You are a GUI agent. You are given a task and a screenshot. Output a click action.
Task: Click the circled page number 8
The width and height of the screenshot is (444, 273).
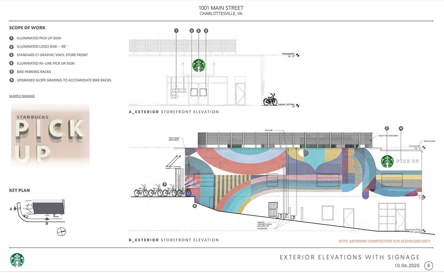pos(428,266)
